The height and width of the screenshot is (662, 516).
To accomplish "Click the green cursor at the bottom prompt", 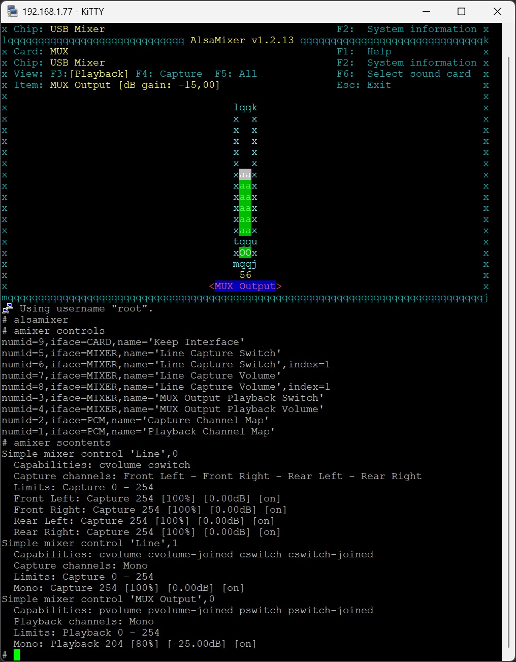I will pos(17,655).
